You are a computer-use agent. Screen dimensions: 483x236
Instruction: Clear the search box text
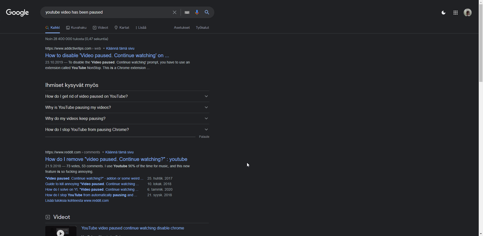tap(174, 12)
